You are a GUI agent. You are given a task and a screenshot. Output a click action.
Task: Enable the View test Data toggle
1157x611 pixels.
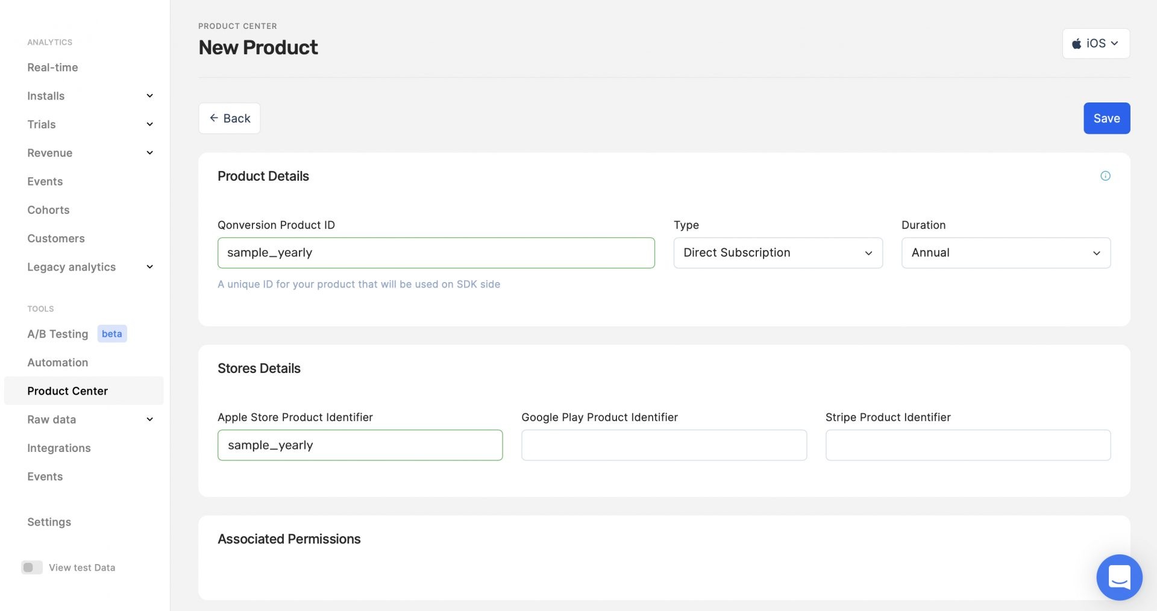pos(32,567)
